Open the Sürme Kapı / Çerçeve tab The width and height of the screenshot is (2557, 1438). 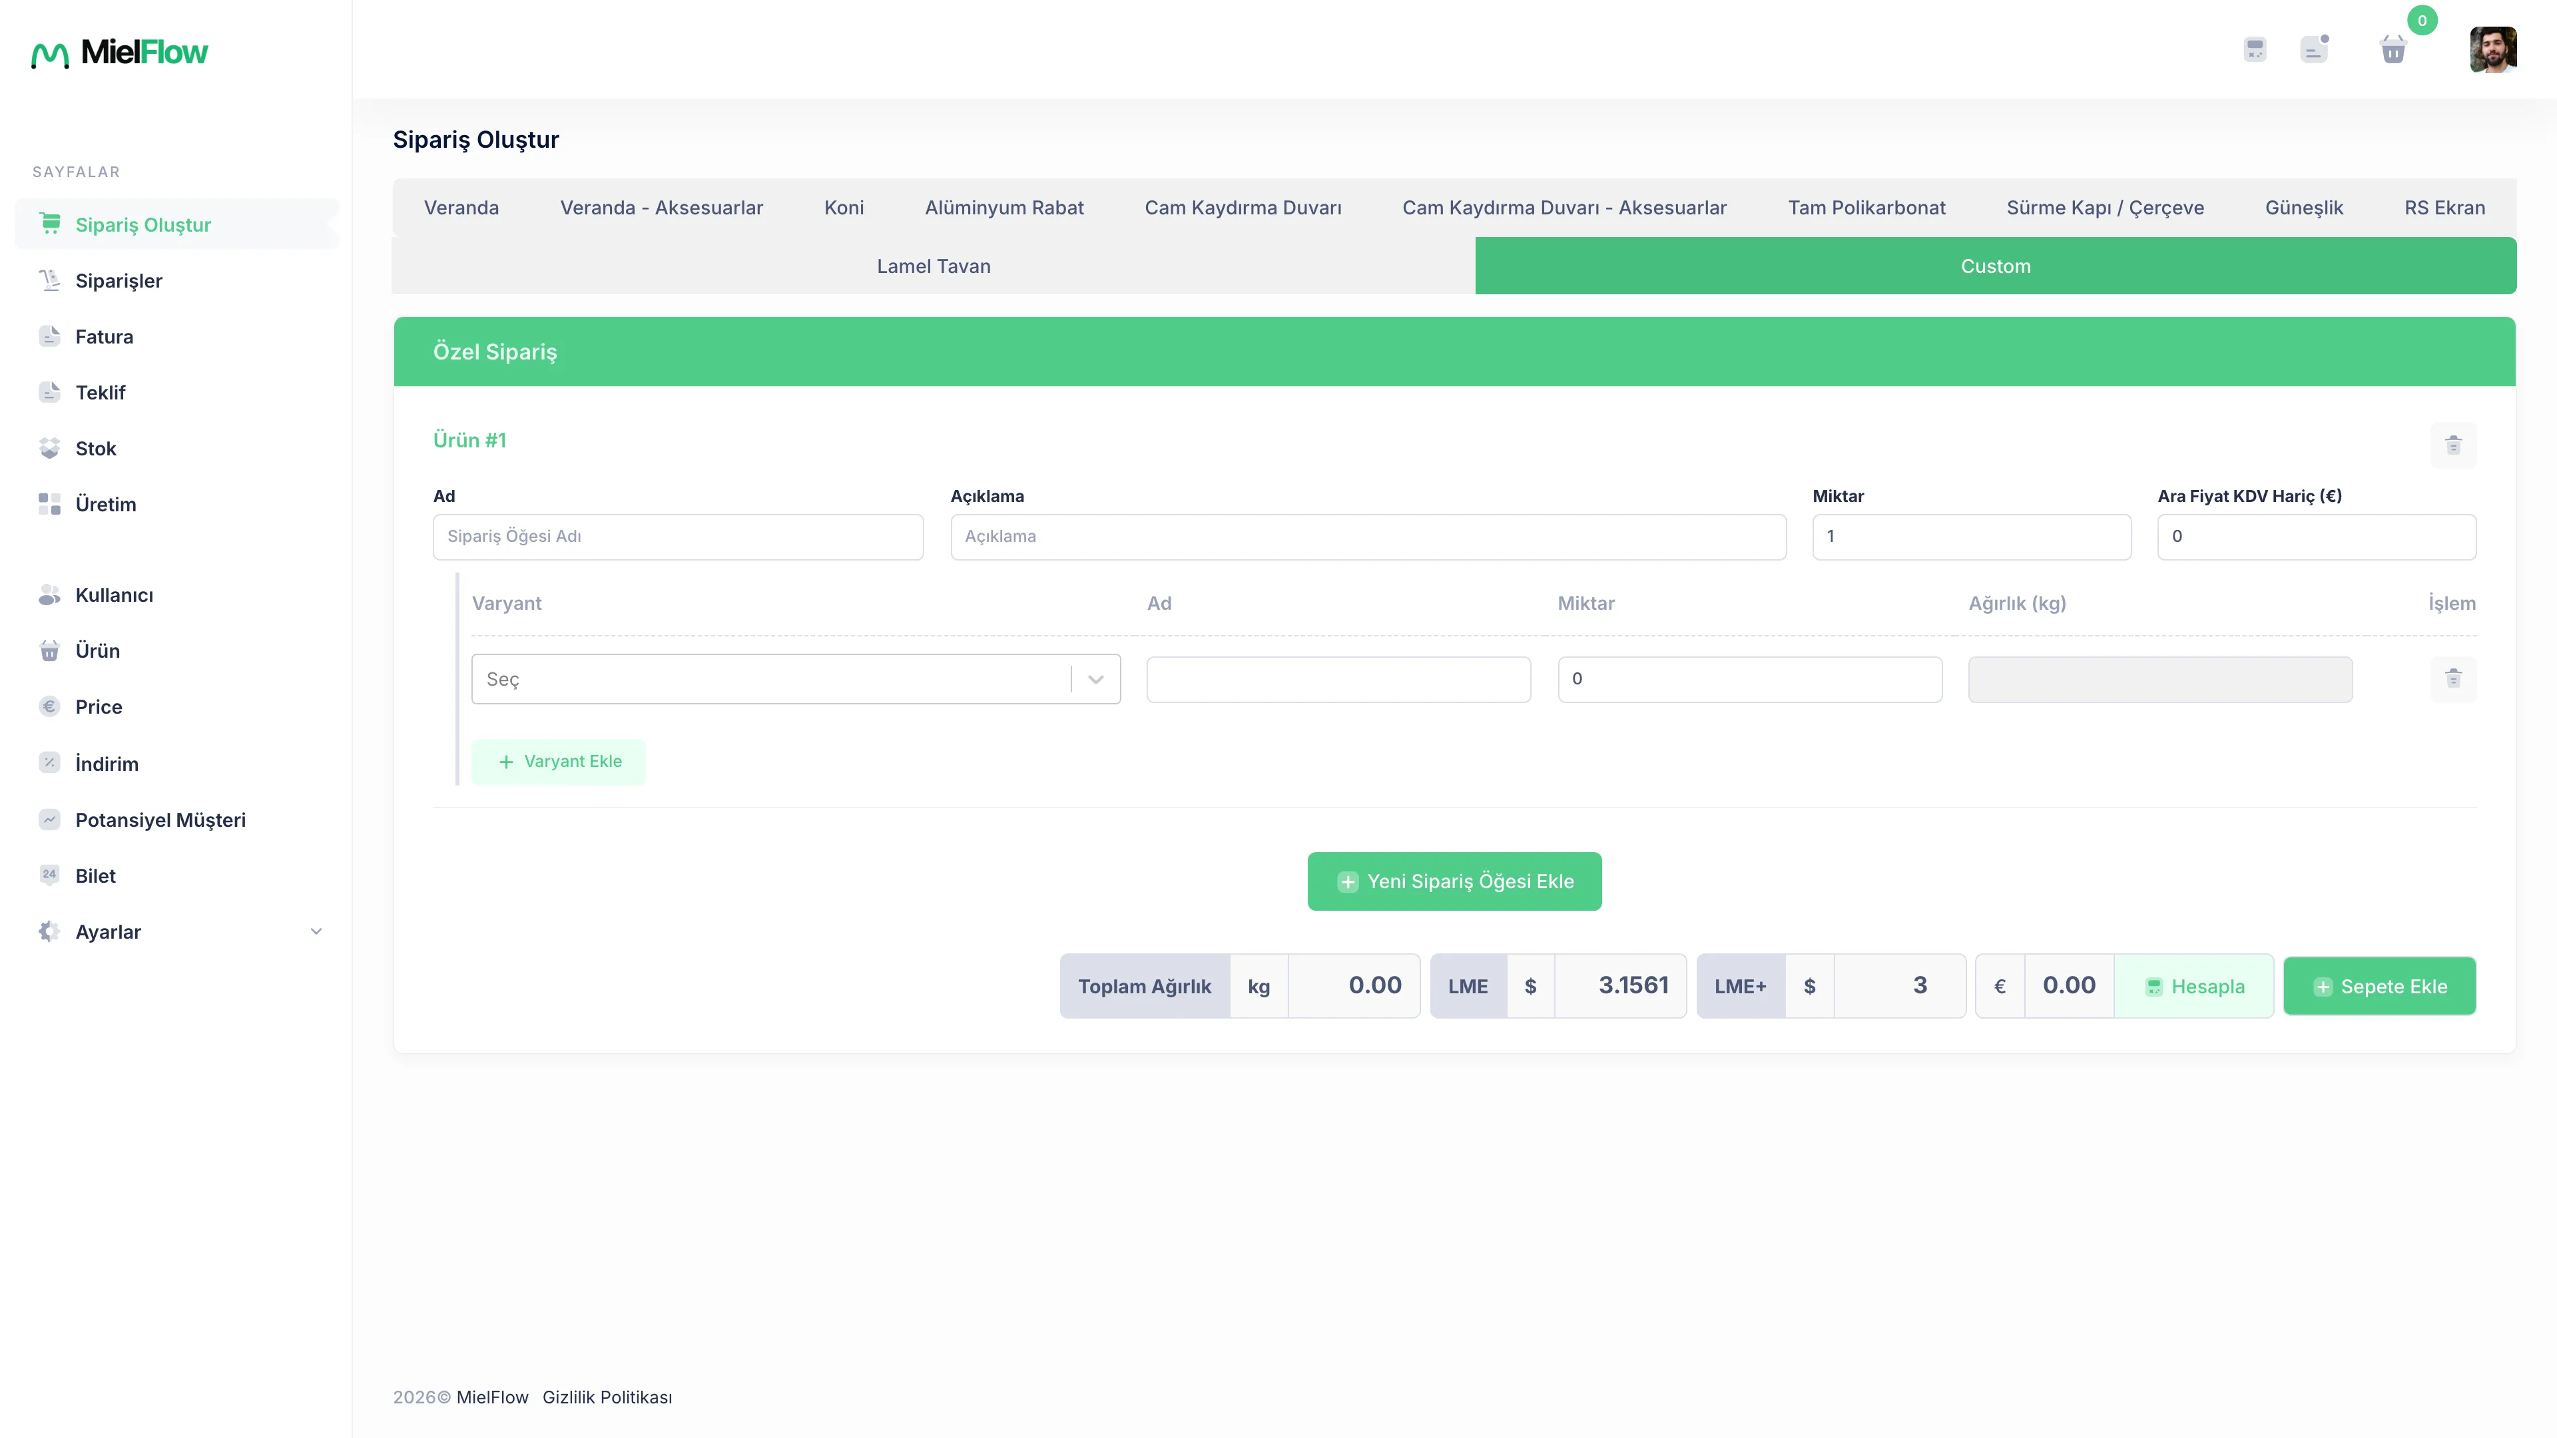(x=2104, y=208)
